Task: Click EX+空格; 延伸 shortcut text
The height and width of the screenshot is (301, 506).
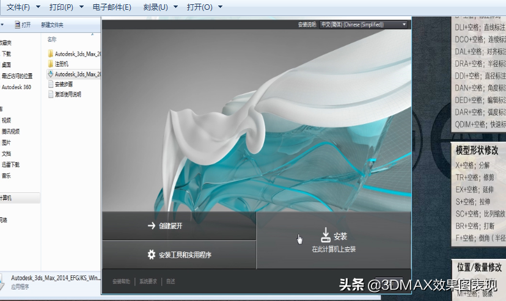Action: point(474,189)
